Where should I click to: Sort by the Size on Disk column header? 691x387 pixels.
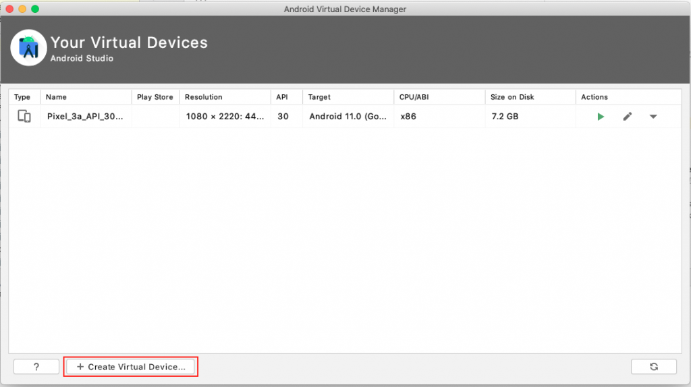[530, 97]
